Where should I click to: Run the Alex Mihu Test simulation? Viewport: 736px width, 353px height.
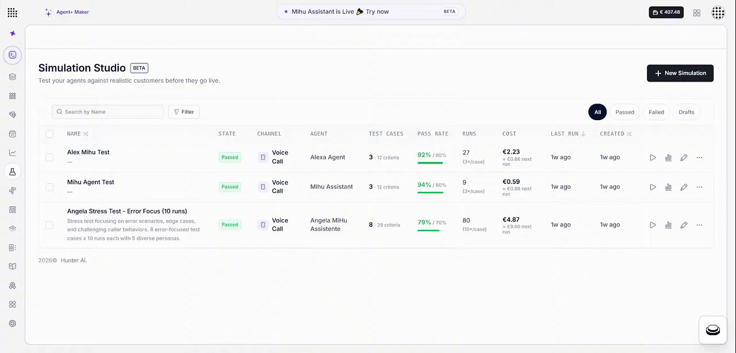[653, 157]
